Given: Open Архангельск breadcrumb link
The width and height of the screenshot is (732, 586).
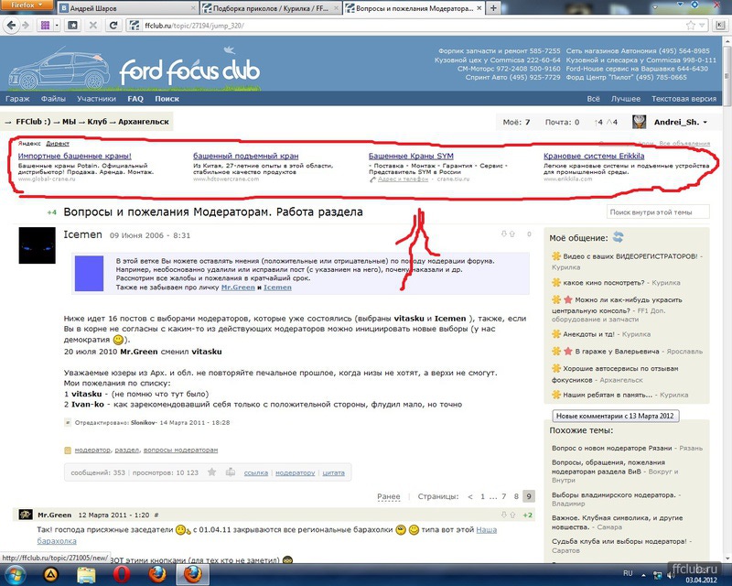Looking at the screenshot, I should [x=144, y=122].
